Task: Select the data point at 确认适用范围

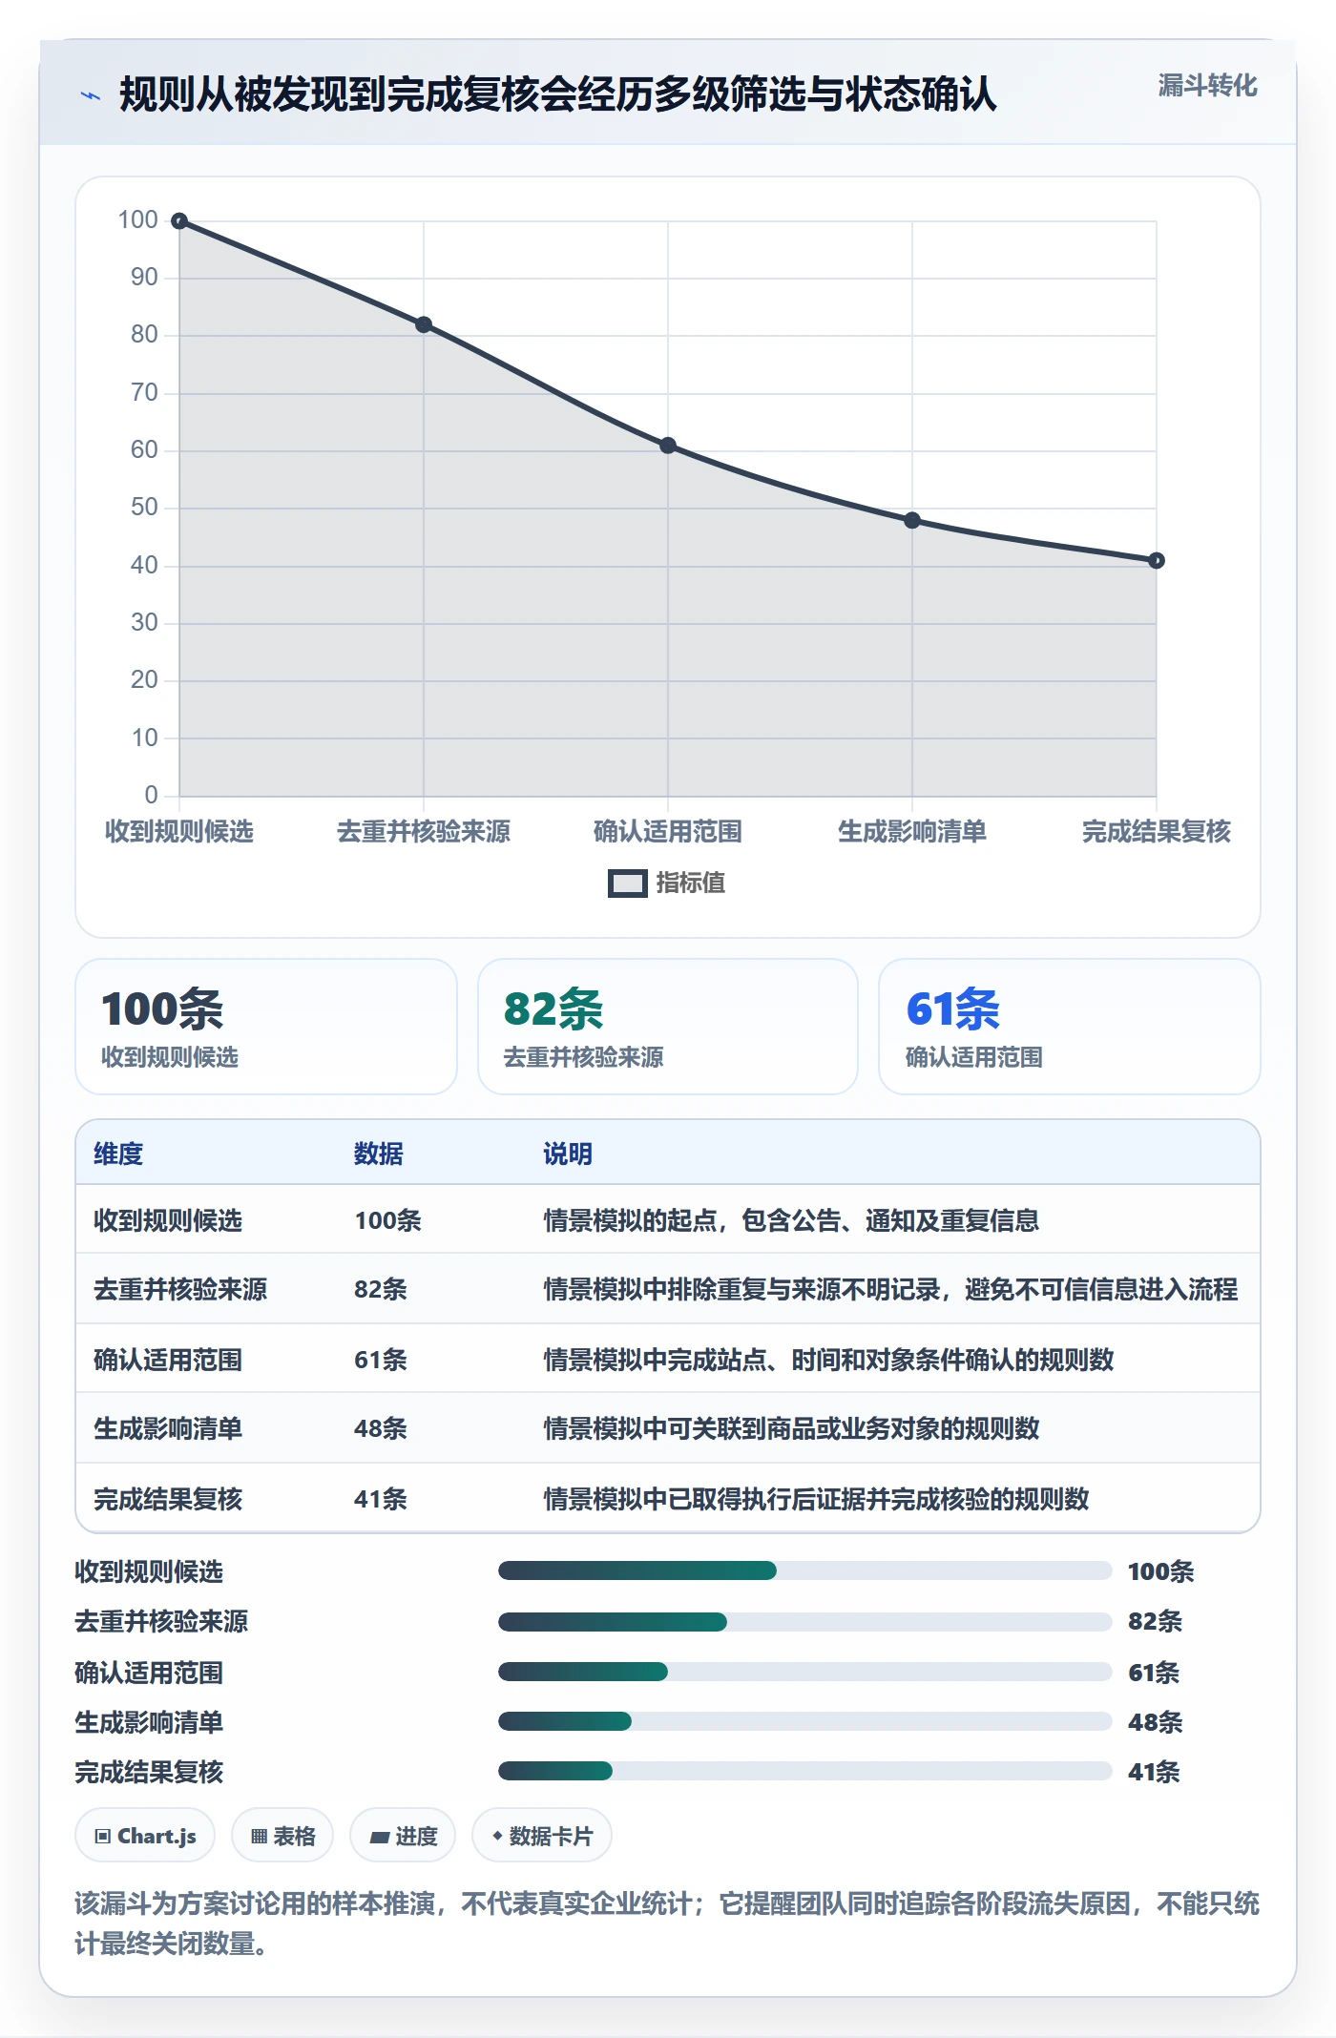Action: pyautogui.click(x=668, y=446)
